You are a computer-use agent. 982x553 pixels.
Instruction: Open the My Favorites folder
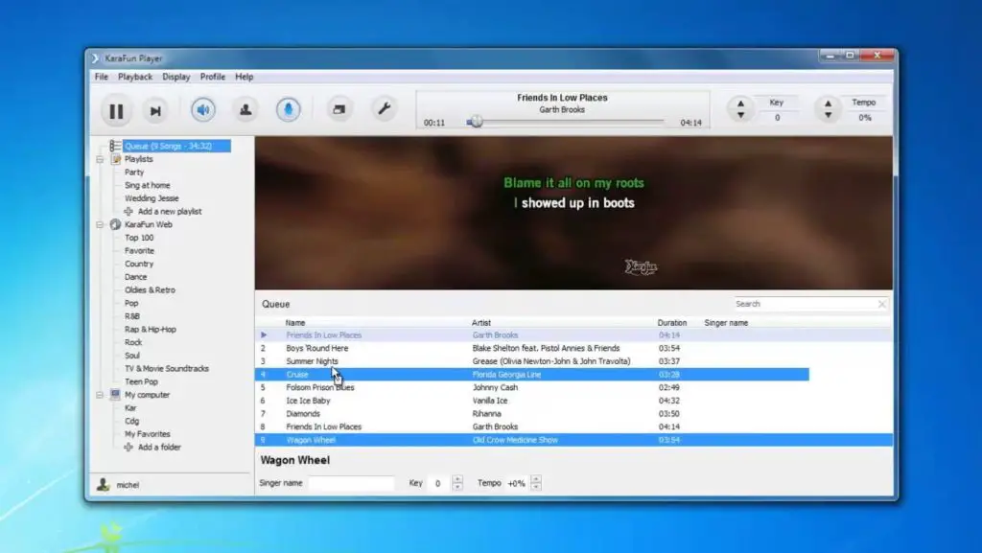coord(147,434)
